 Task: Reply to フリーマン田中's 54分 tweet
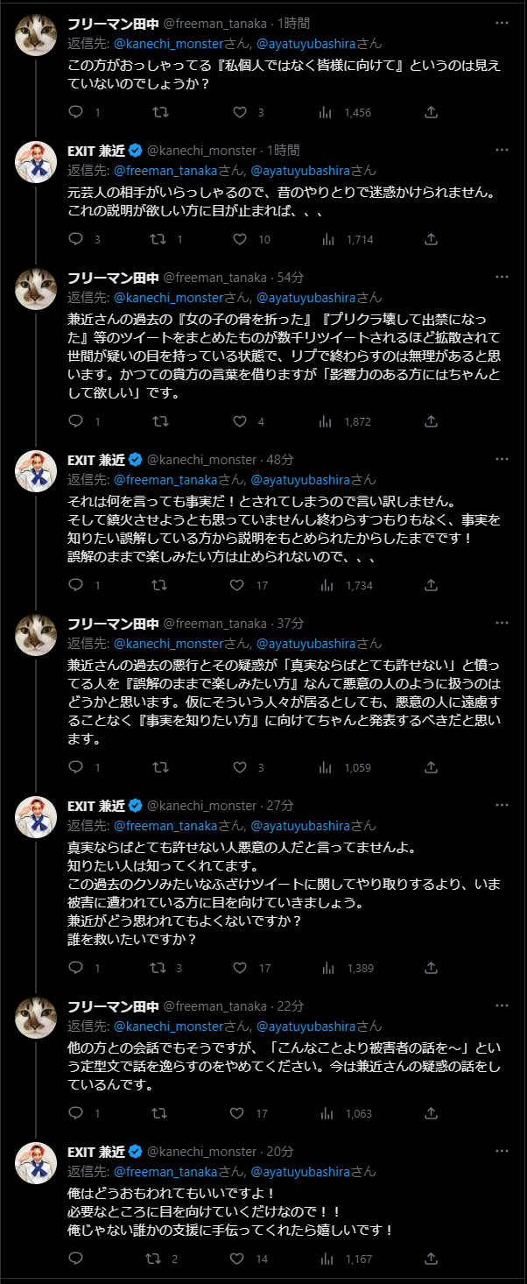pyautogui.click(x=76, y=421)
